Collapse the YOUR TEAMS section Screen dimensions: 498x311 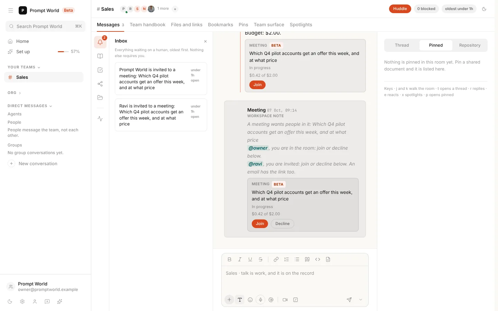tap(24, 67)
